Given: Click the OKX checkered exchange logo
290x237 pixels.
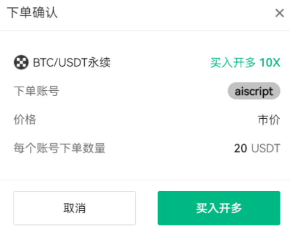Looking at the screenshot, I should coord(21,62).
